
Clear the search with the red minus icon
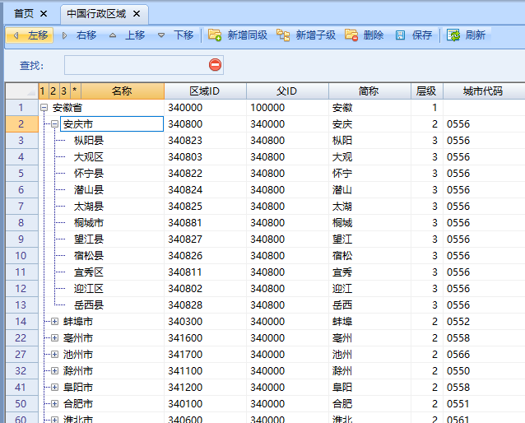tap(215, 65)
